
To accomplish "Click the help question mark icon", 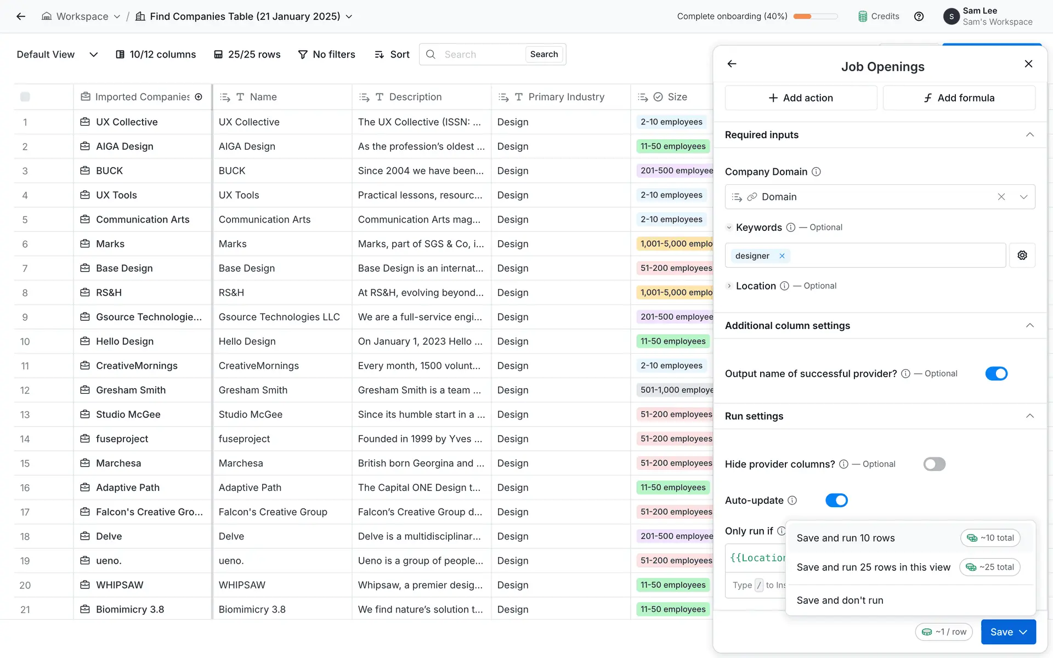I will coord(919,16).
